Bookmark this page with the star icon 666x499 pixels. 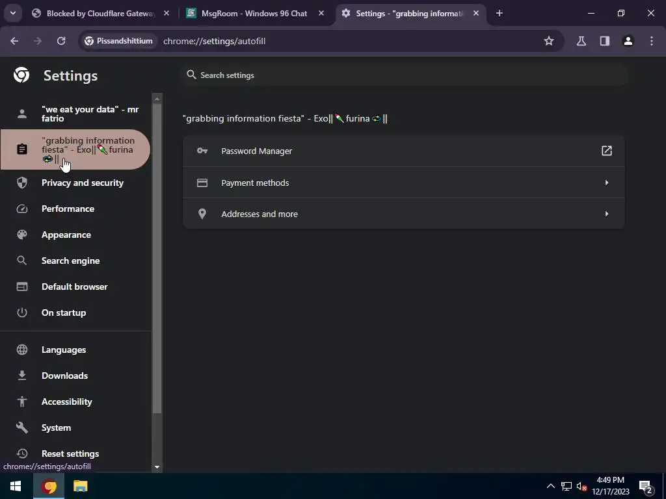[x=549, y=41]
